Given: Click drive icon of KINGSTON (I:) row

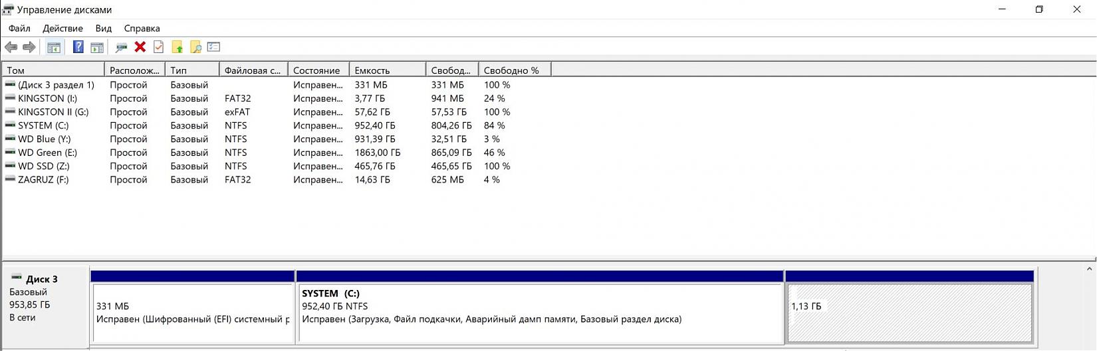Looking at the screenshot, I should pos(10,98).
